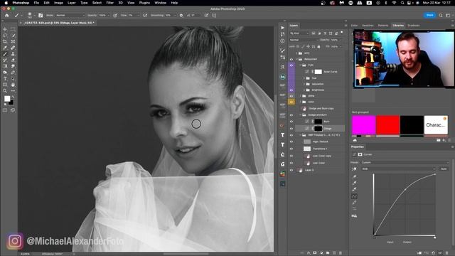The image size is (455, 256).
Task: Select the Crop tool
Action: [5, 41]
